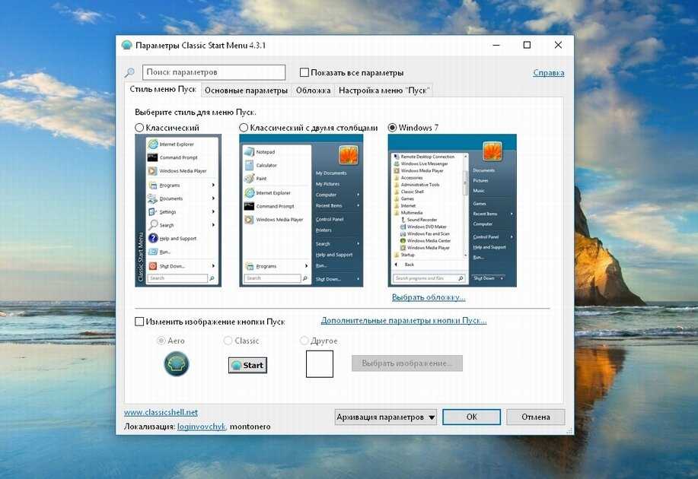
Task: Click the two-column Classic style preview
Action: 301,211
